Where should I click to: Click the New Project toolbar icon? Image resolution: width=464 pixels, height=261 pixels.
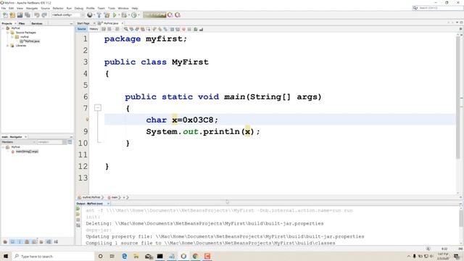point(12,14)
